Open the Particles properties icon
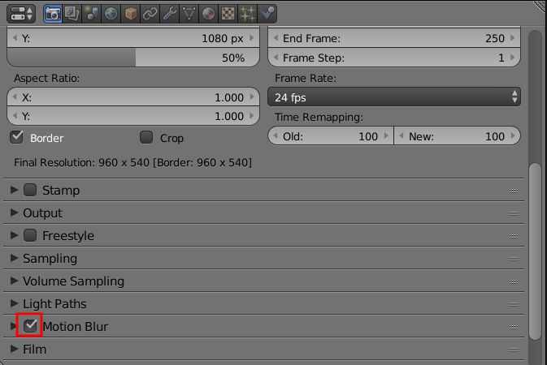Viewport: 547px width, 365px height. [x=247, y=14]
